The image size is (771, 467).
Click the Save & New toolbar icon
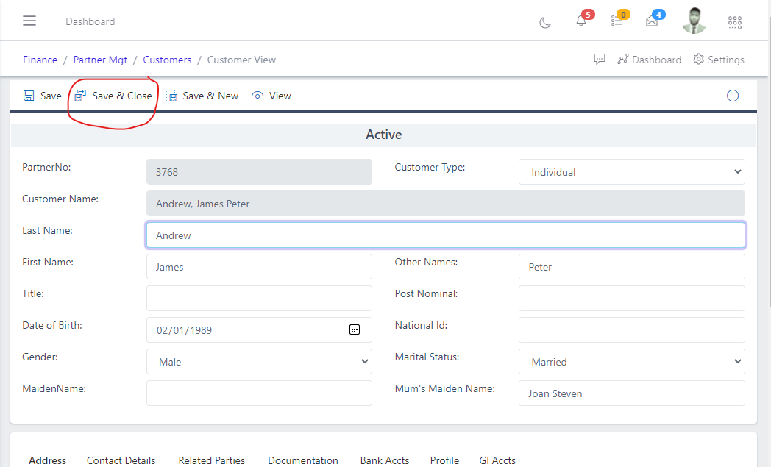click(x=172, y=95)
